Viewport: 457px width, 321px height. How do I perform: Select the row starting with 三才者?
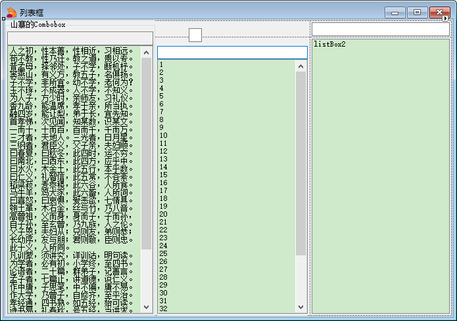74,137
